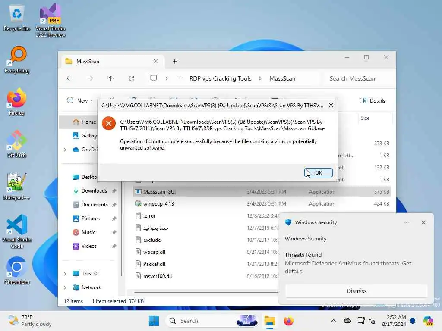This screenshot has height=331, width=442.
Task: Close the Windows Security toast
Action: (x=423, y=222)
